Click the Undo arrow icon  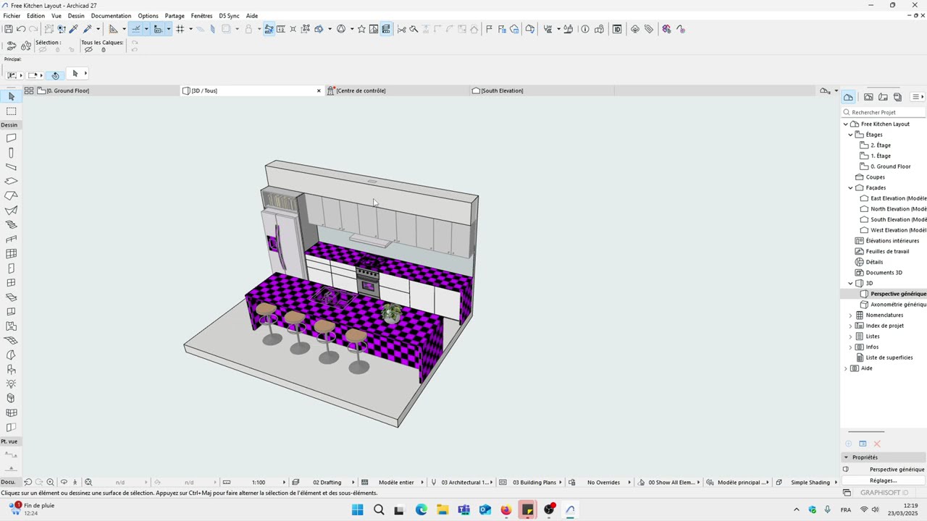click(x=21, y=29)
